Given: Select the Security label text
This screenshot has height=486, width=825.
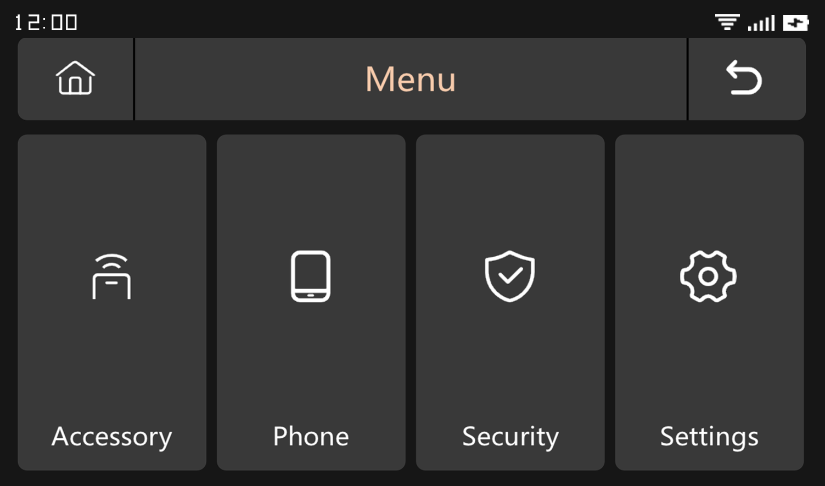Looking at the screenshot, I should click(510, 437).
